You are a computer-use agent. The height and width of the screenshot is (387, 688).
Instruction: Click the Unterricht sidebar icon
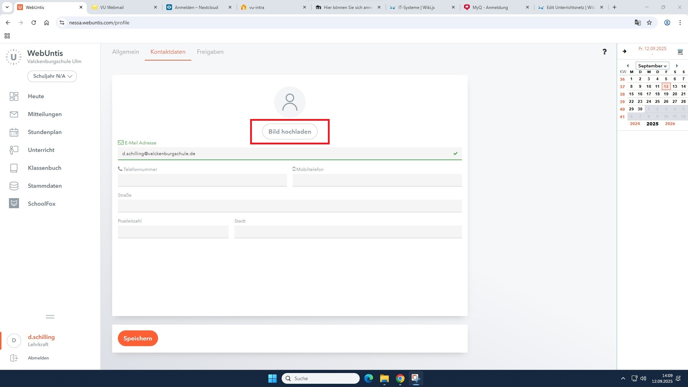(14, 150)
